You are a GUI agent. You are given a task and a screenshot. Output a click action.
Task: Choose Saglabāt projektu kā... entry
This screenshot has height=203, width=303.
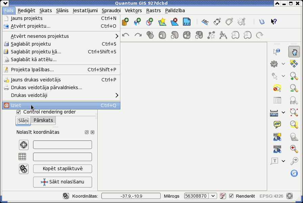(x=61, y=52)
